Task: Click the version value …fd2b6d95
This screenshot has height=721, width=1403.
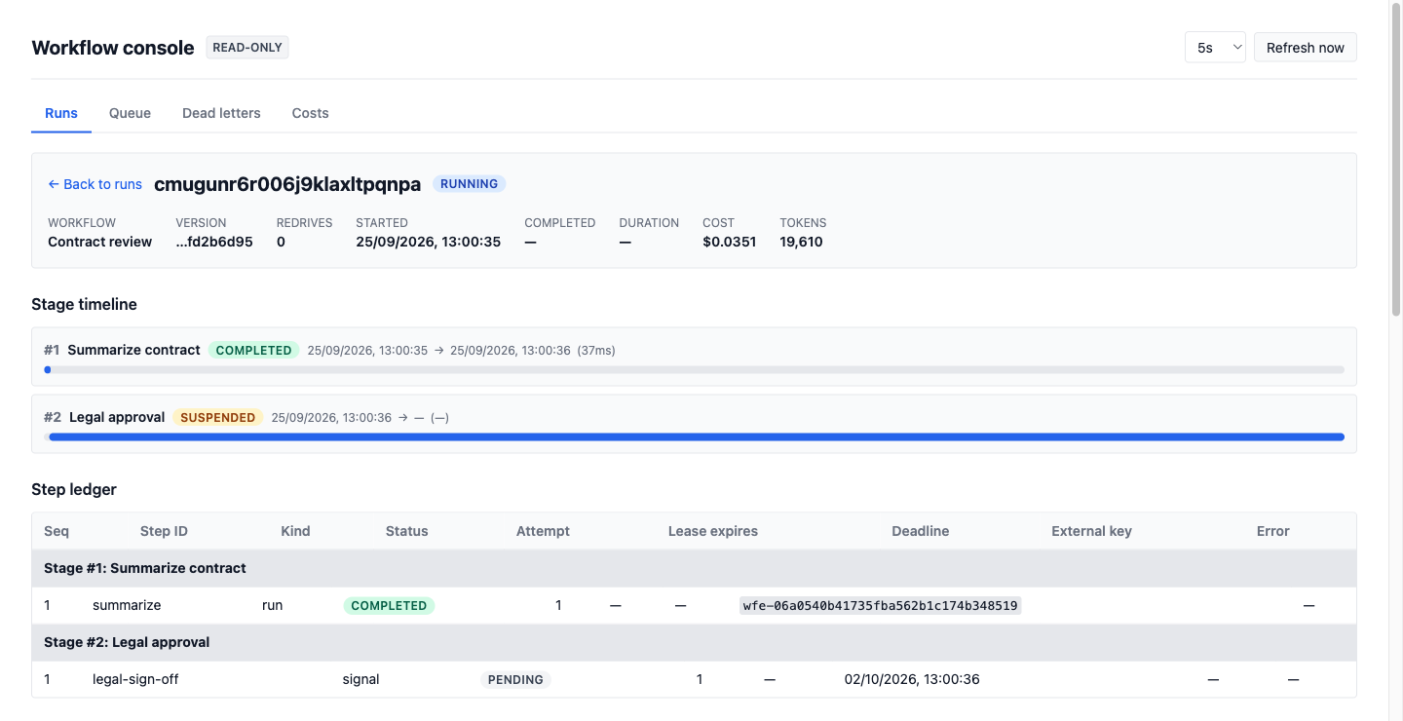Action: 213,242
